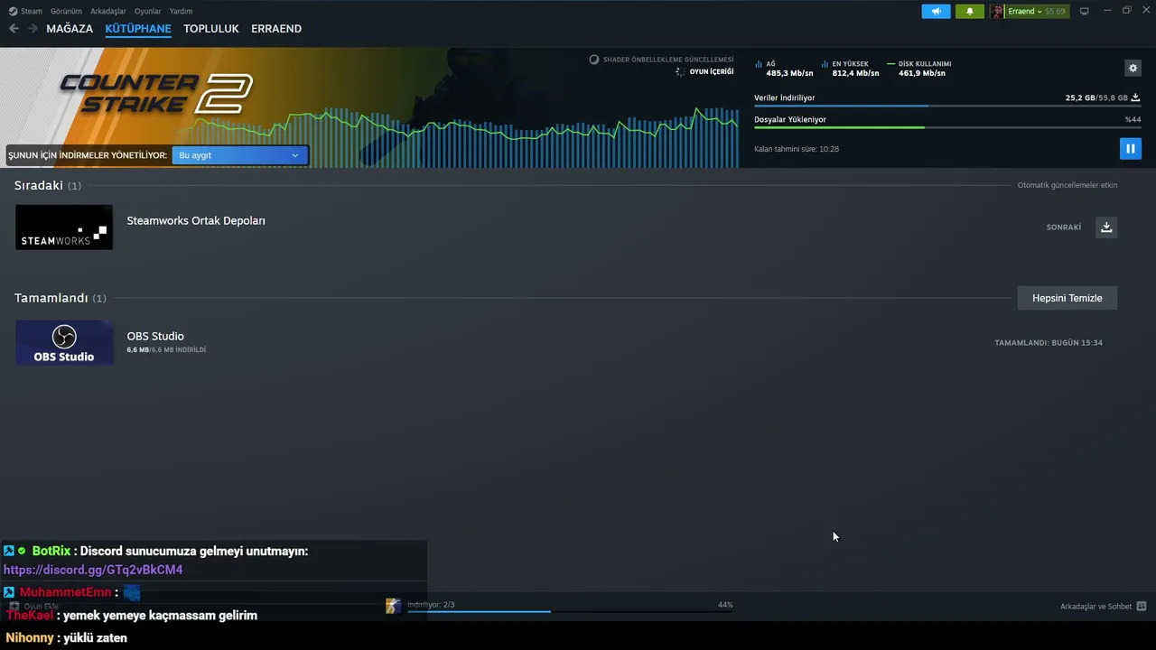Go forward with the right arrow
The height and width of the screenshot is (650, 1156).
pos(33,29)
